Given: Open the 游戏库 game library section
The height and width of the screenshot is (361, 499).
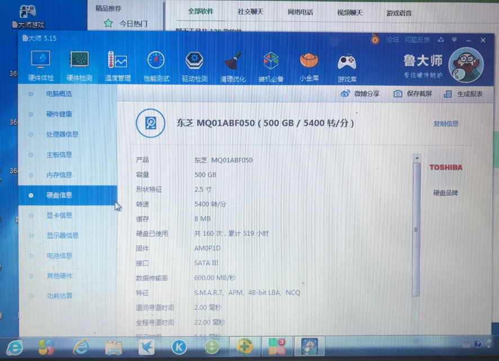Looking at the screenshot, I should (x=347, y=68).
